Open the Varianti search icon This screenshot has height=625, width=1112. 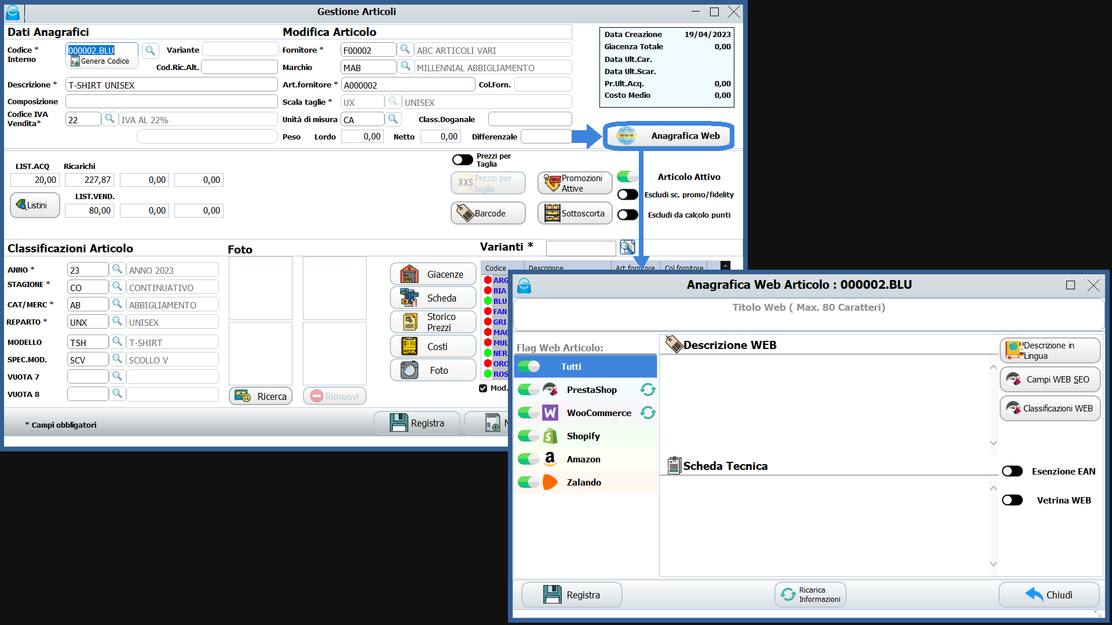(627, 248)
